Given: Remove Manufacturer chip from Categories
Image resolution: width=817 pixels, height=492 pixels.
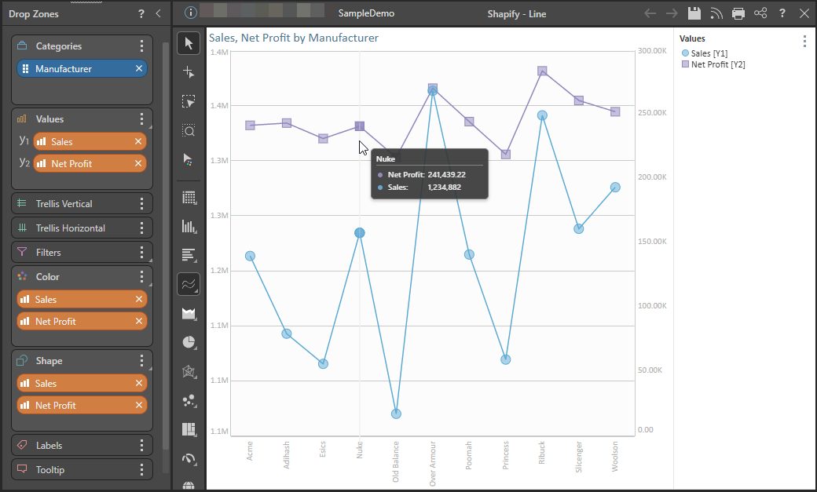Looking at the screenshot, I should coord(139,69).
